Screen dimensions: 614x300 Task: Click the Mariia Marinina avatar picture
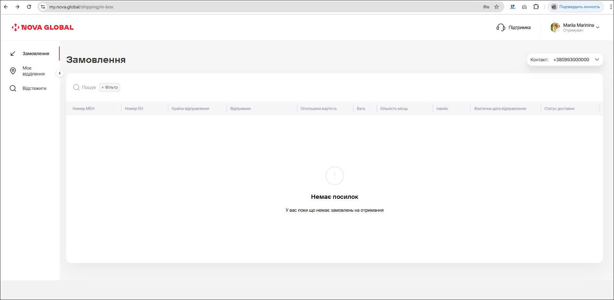pyautogui.click(x=555, y=27)
